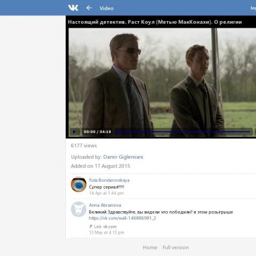Open Anna Abramova's profile name link
Image resolution: width=256 pixels, height=256 pixels.
105,205
